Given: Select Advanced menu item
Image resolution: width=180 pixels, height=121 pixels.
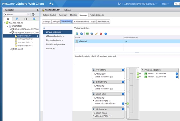Looking at the screenshot, I should tap(50, 49).
